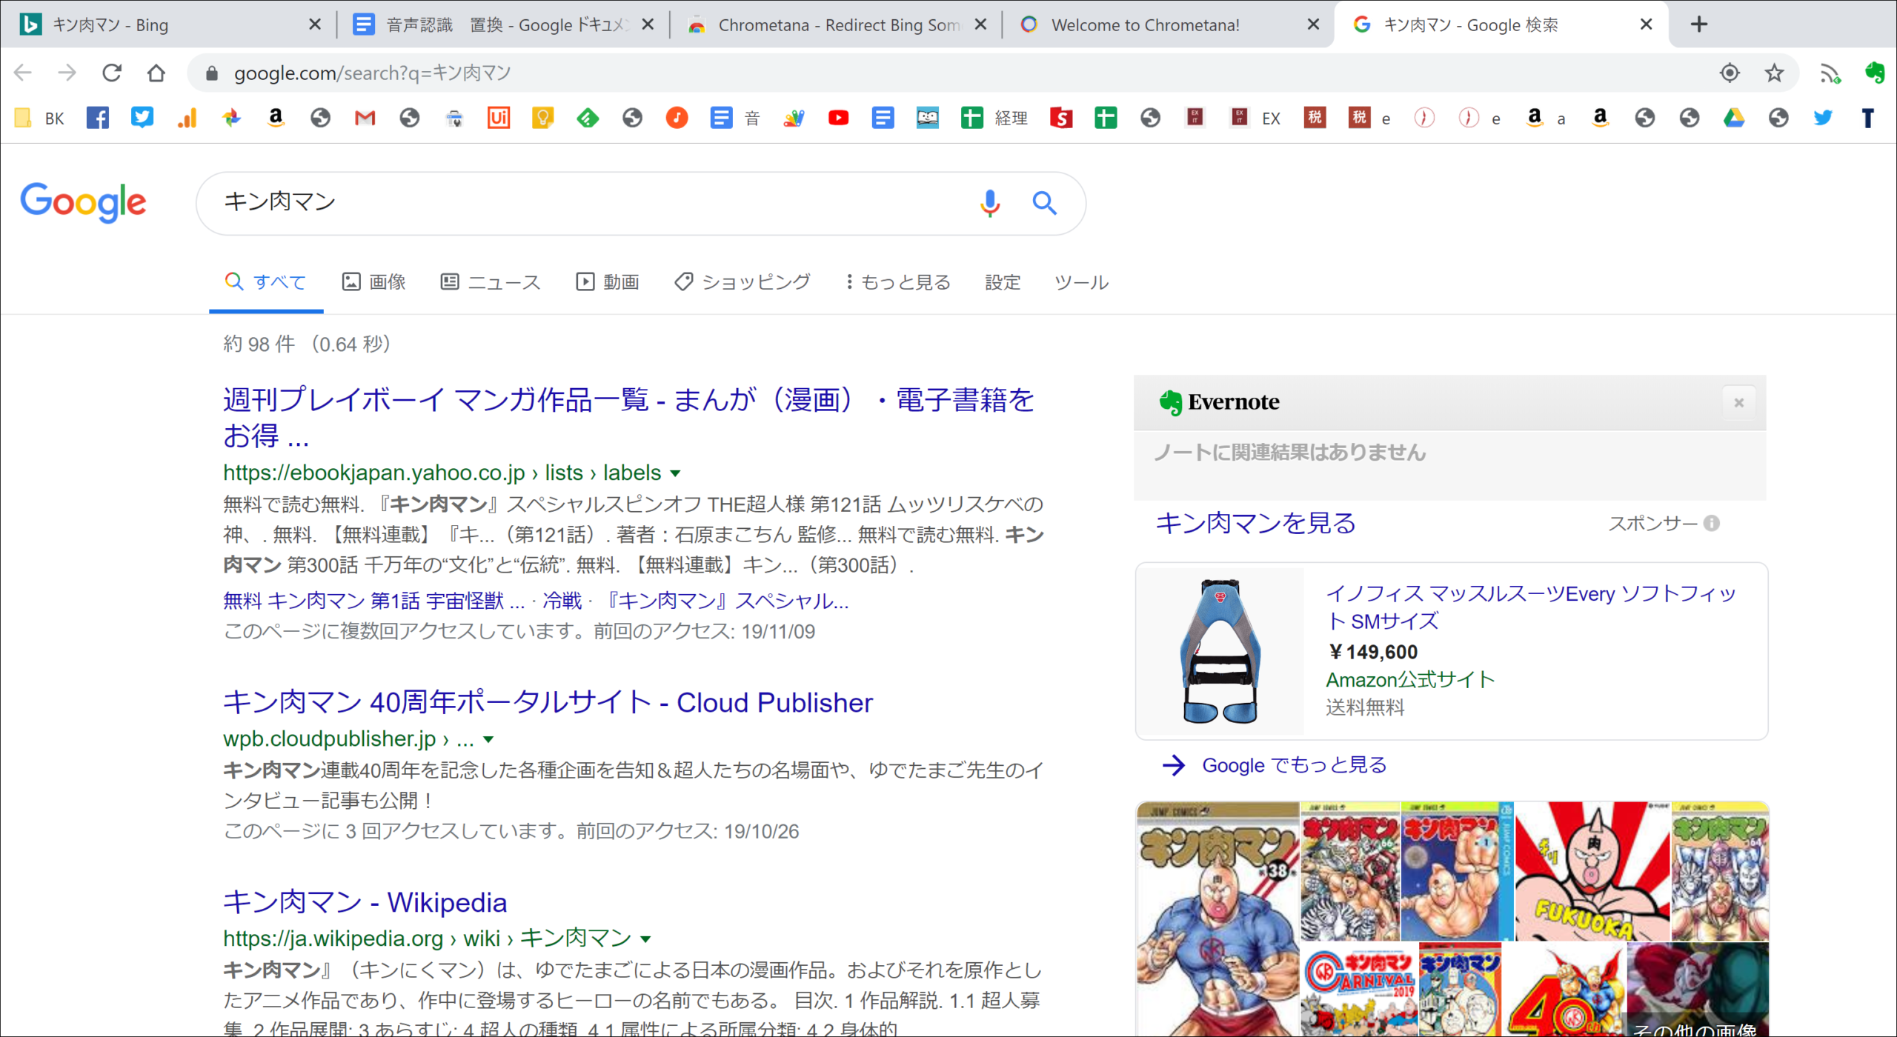Select the すべて search filter
1897x1037 pixels.
pyautogui.click(x=265, y=281)
